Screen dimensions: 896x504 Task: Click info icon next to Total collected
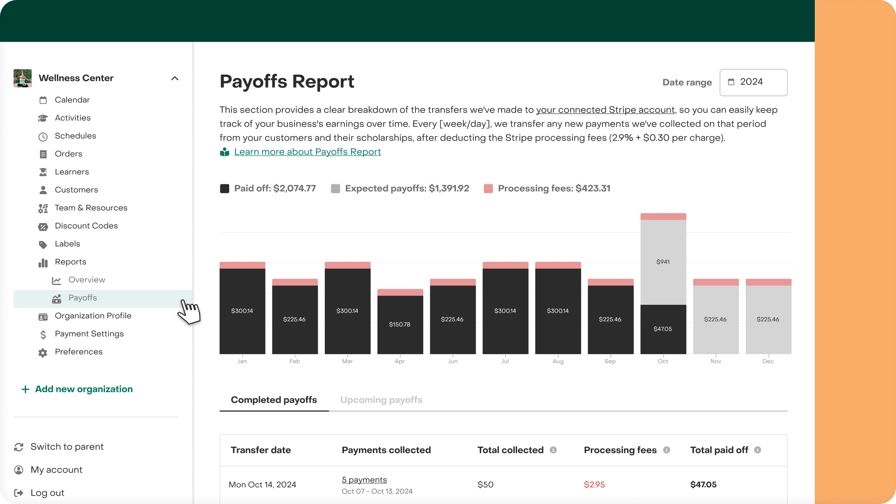(x=553, y=450)
